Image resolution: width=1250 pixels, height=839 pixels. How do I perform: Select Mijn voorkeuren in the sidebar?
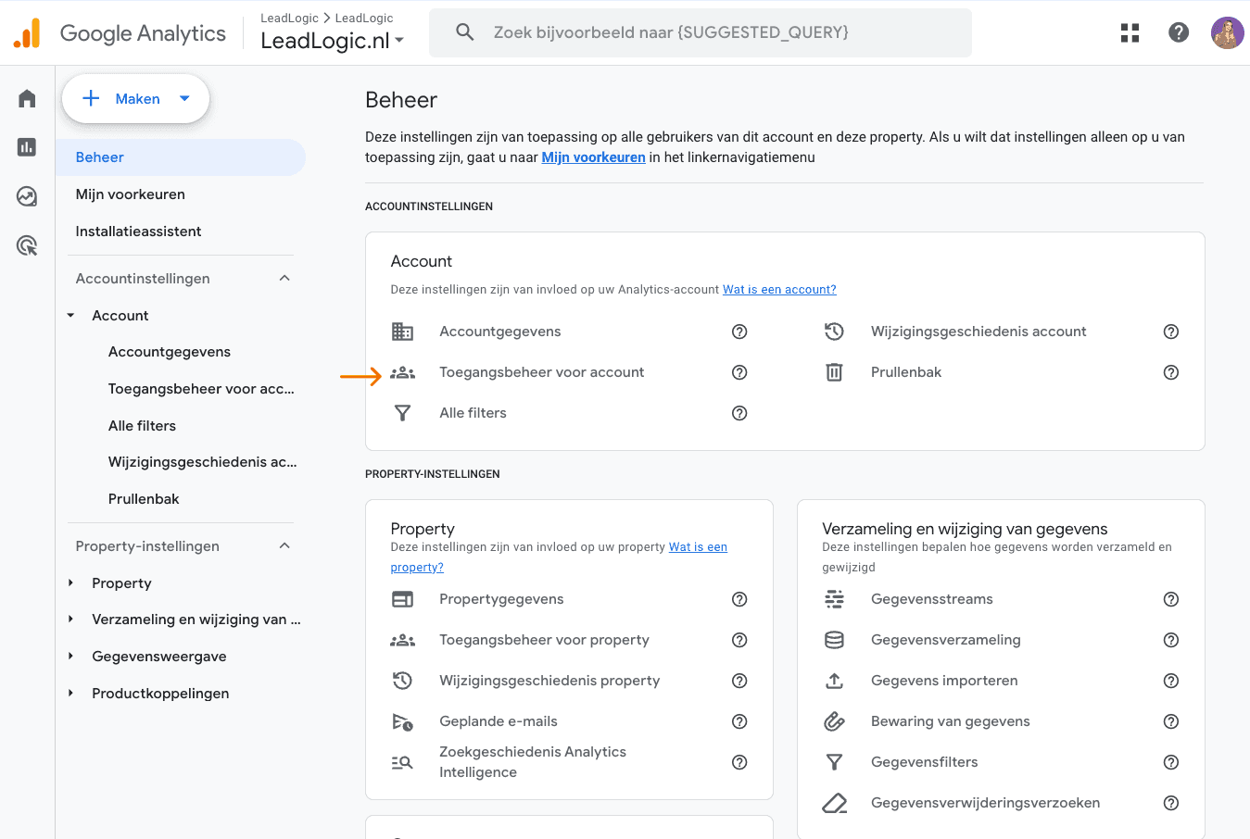131,194
